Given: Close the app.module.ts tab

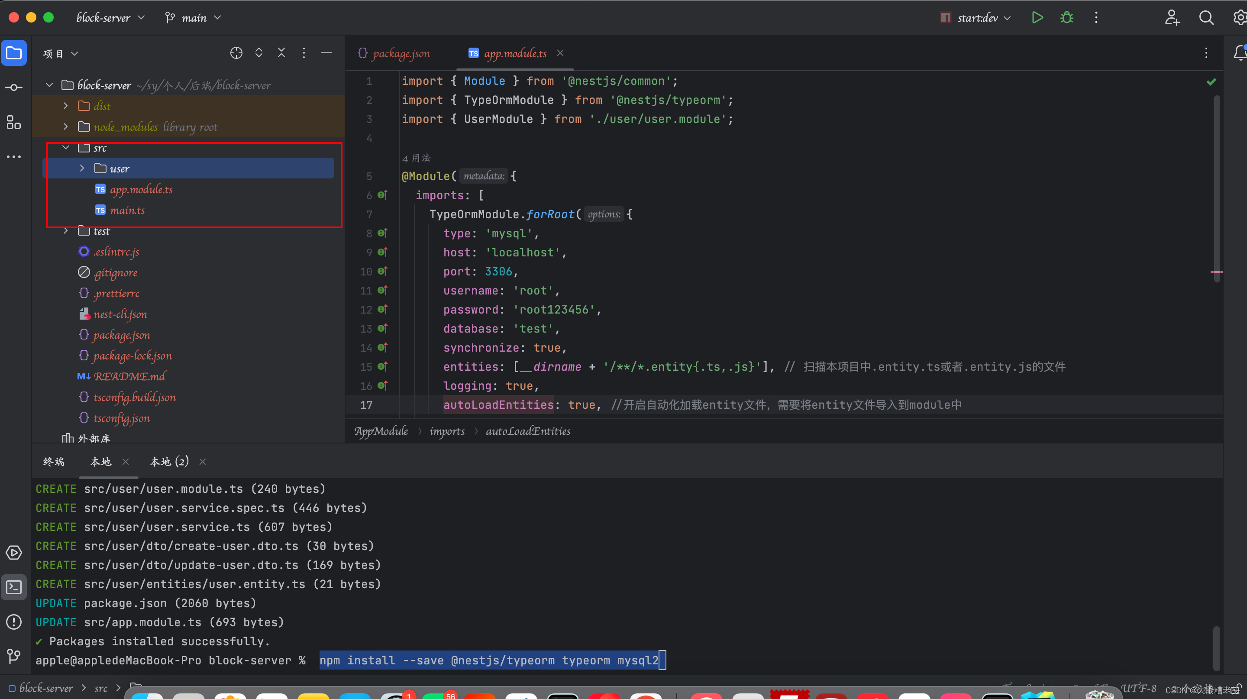Looking at the screenshot, I should coord(560,53).
